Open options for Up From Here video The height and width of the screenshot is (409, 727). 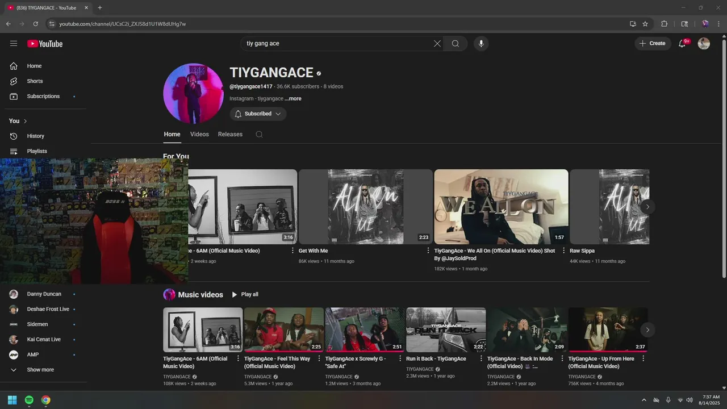click(x=643, y=359)
